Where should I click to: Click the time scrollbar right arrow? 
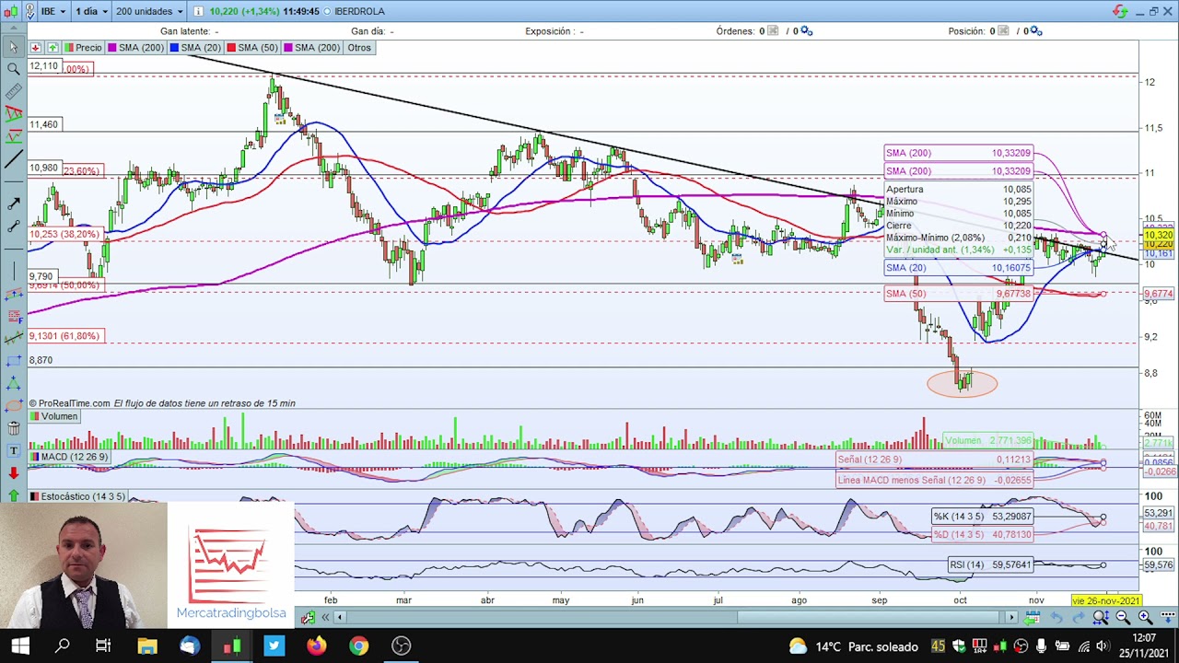tap(1011, 617)
